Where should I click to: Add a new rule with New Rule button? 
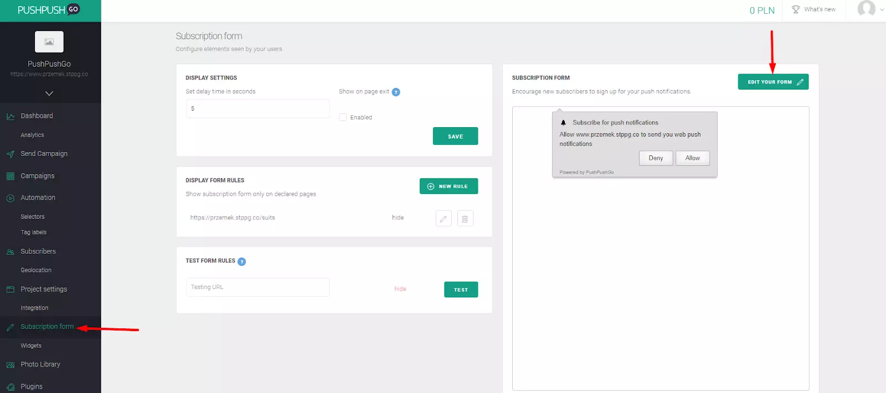(449, 186)
